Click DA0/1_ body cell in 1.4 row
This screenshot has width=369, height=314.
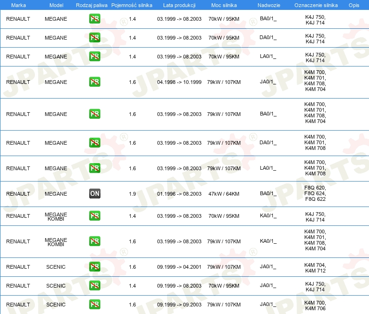pyautogui.click(x=268, y=38)
